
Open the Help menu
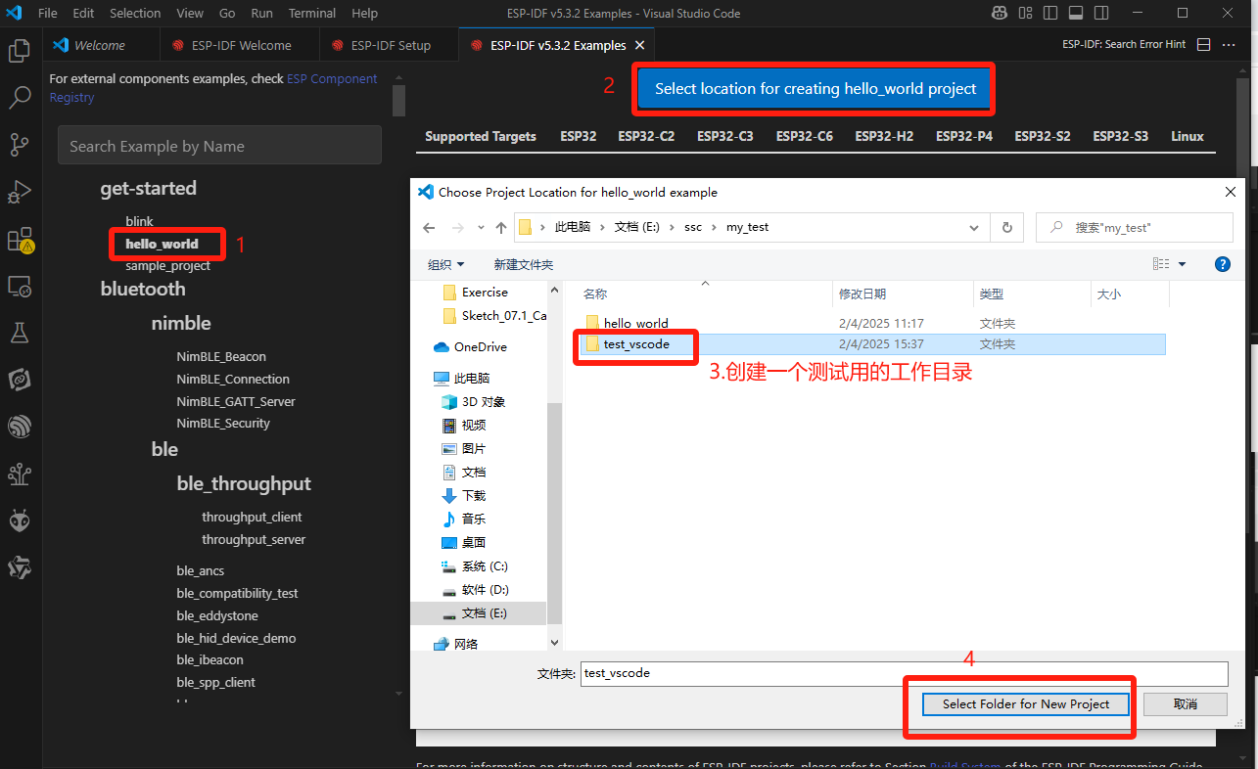click(x=364, y=13)
